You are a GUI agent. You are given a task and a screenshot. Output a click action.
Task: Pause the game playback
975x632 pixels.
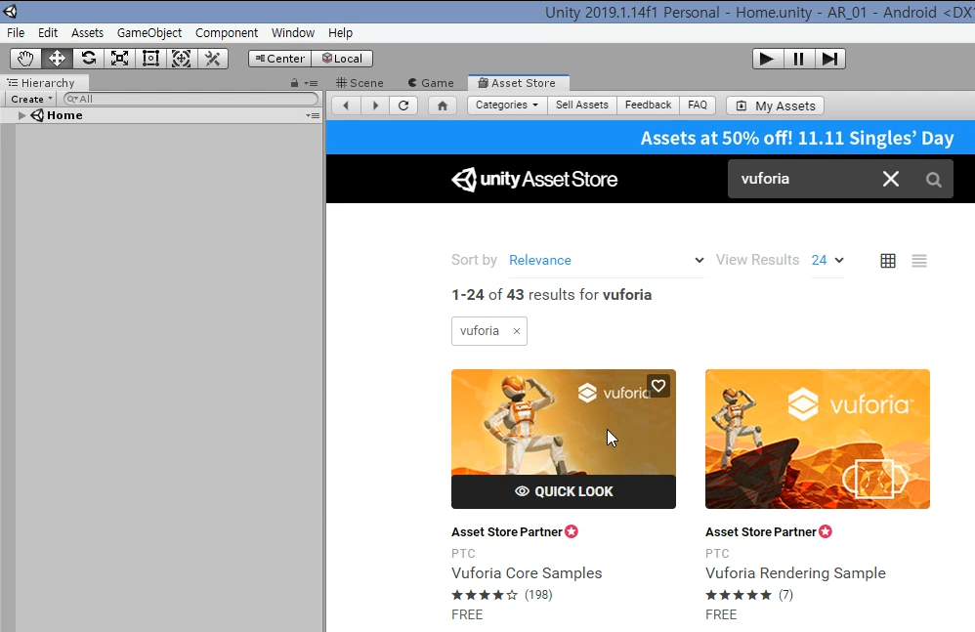[x=798, y=59]
